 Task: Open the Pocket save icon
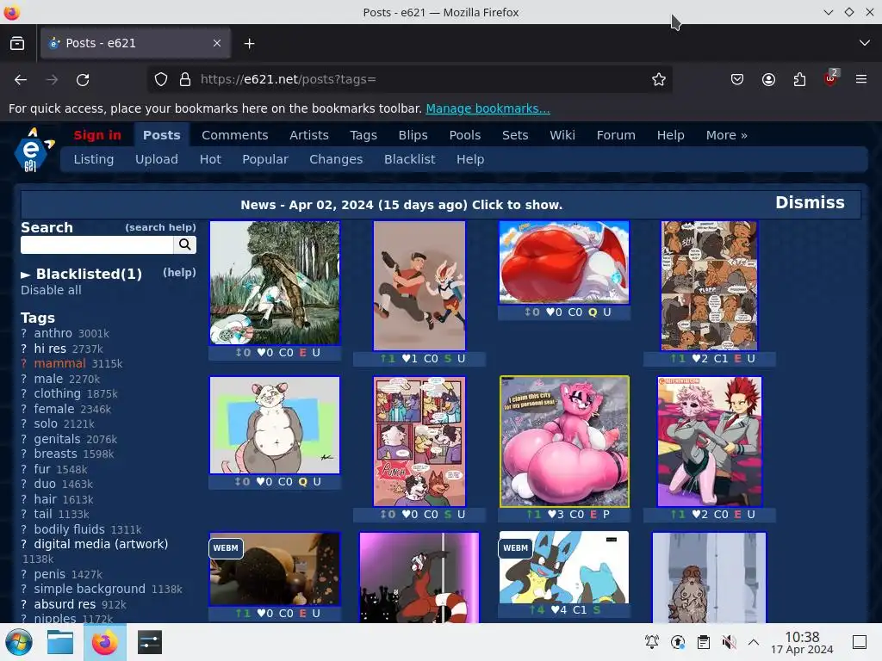pyautogui.click(x=737, y=79)
